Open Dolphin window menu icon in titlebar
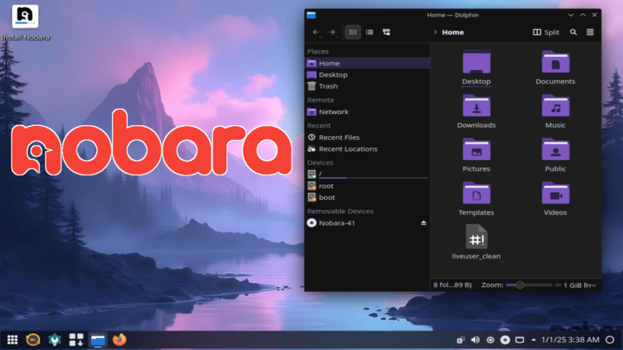This screenshot has height=350, width=623. (311, 15)
